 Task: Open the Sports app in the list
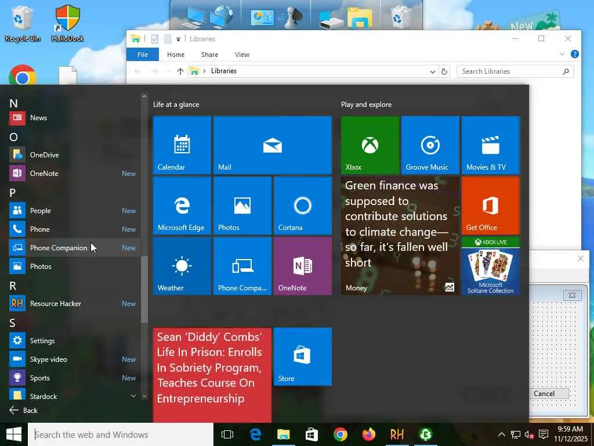74,377
